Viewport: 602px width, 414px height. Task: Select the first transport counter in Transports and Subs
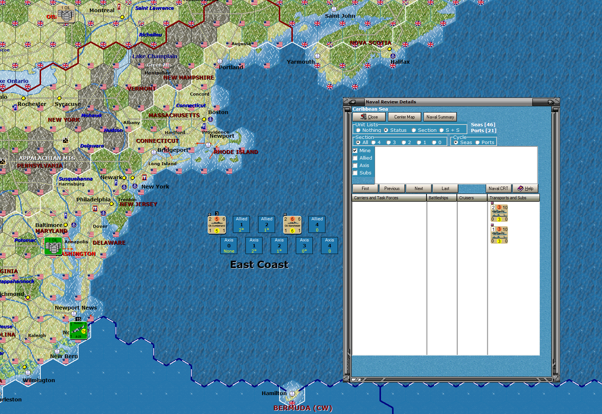click(x=499, y=213)
